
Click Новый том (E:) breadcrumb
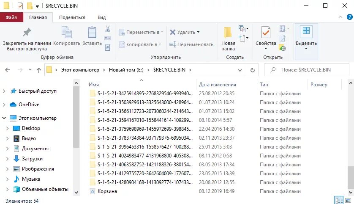coord(126,70)
